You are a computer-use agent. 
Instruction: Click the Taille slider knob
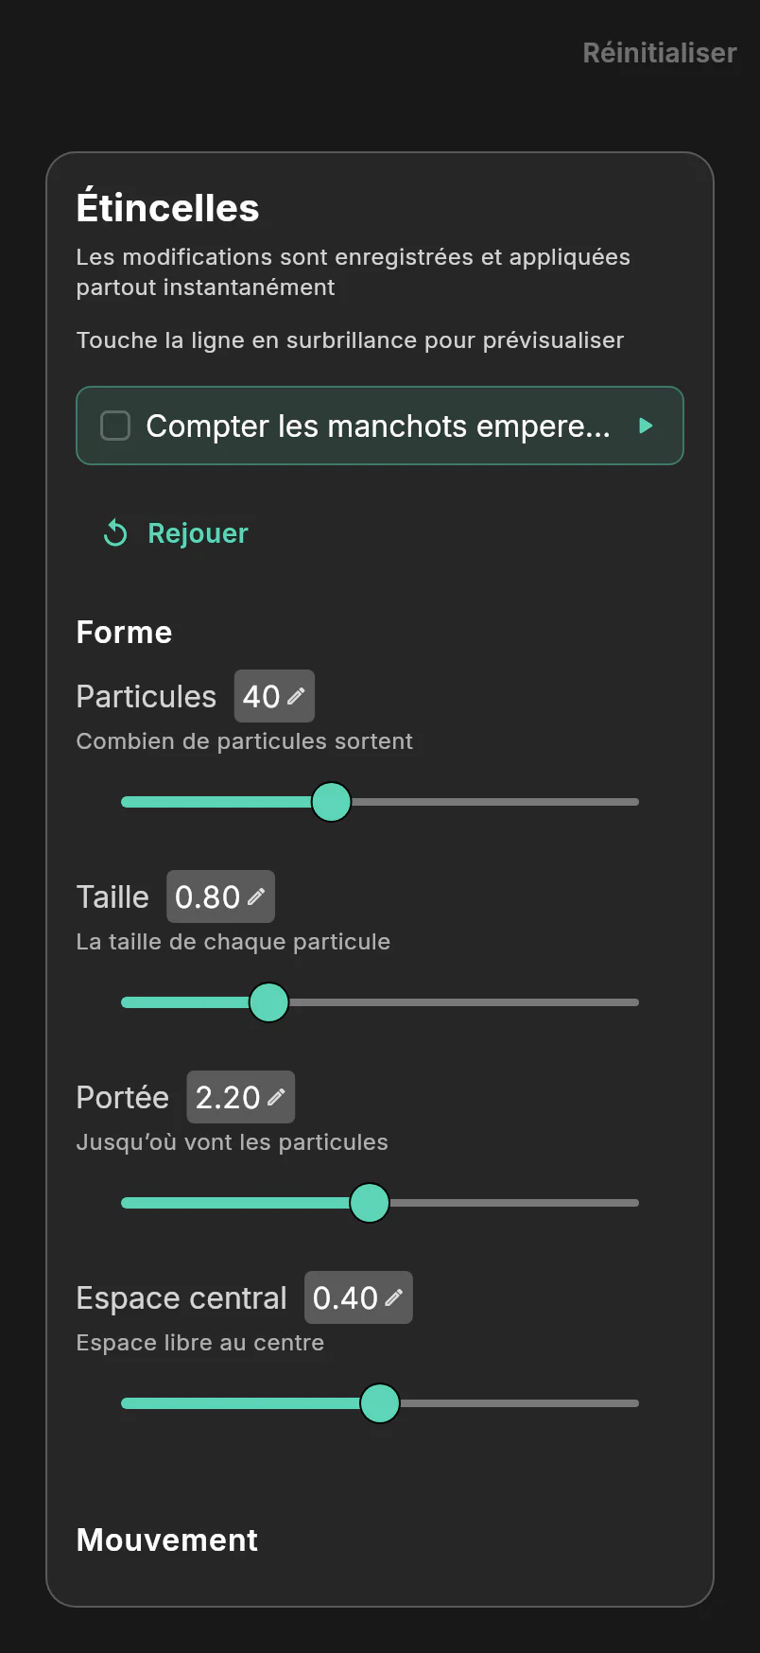coord(268,1002)
